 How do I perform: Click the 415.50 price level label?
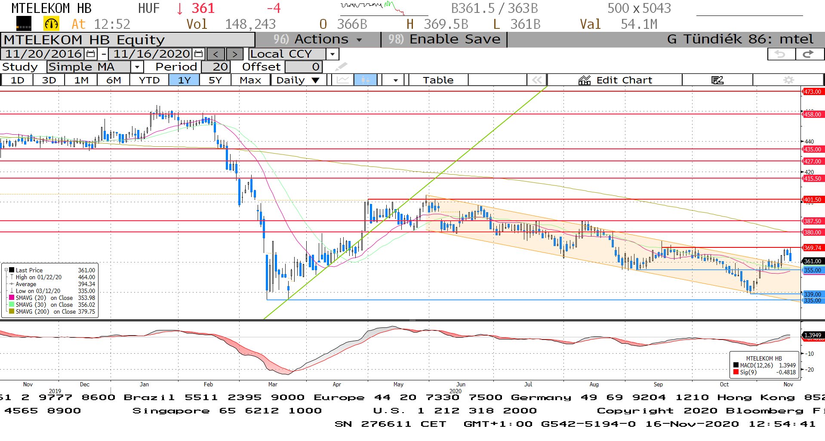[x=813, y=179]
